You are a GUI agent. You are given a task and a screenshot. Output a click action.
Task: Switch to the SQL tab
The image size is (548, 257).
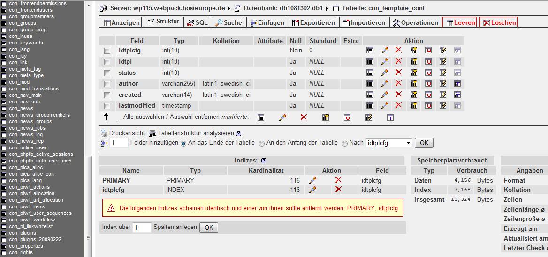pos(197,22)
